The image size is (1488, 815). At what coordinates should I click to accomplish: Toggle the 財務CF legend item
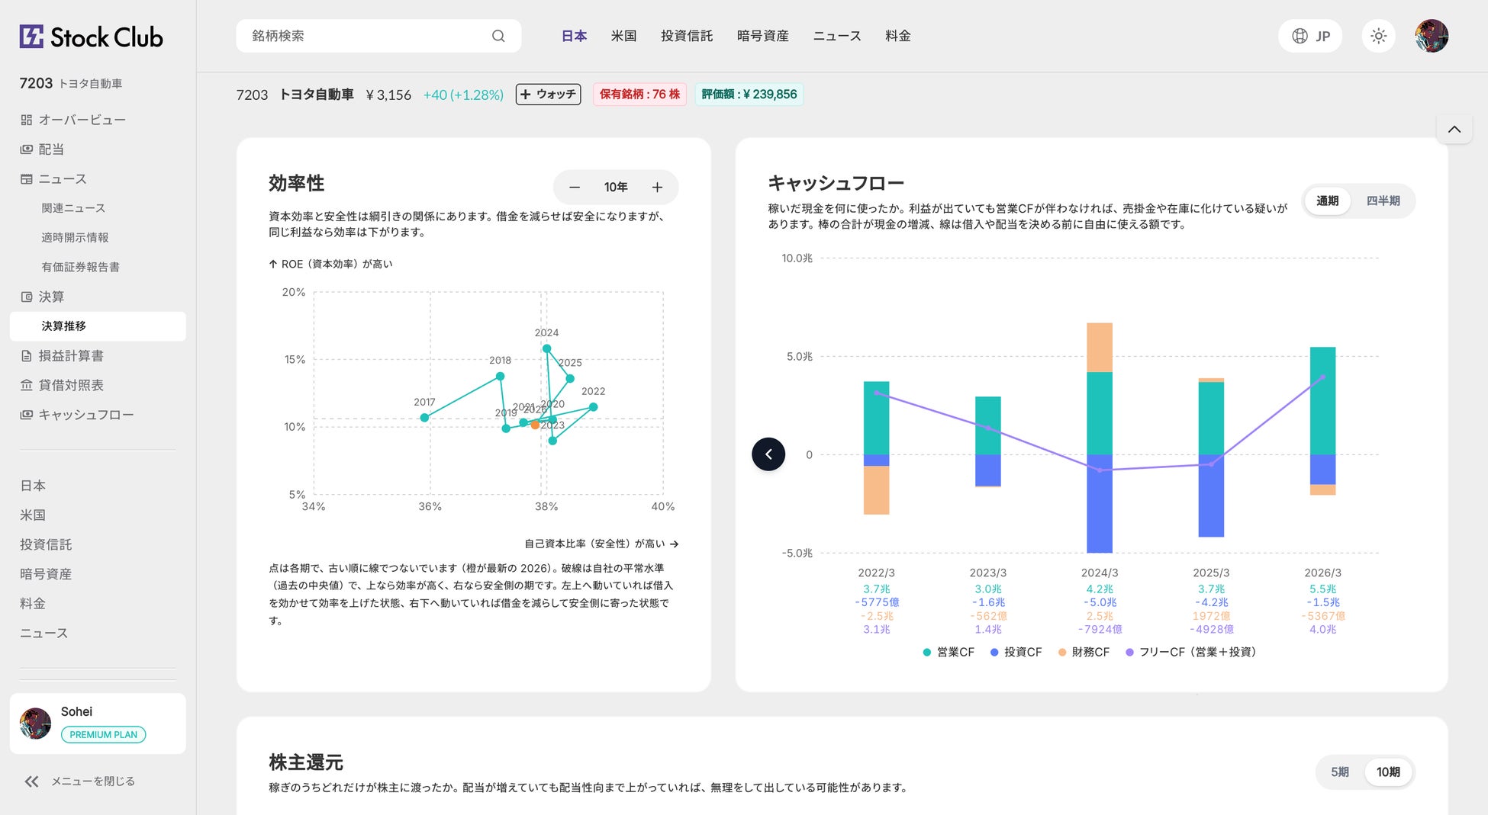click(x=1084, y=652)
